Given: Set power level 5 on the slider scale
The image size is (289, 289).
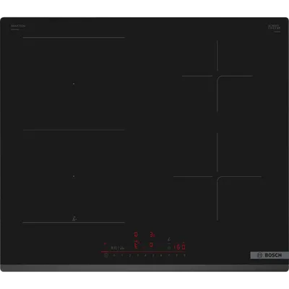Looking at the screenshot, I should (x=153, y=256).
